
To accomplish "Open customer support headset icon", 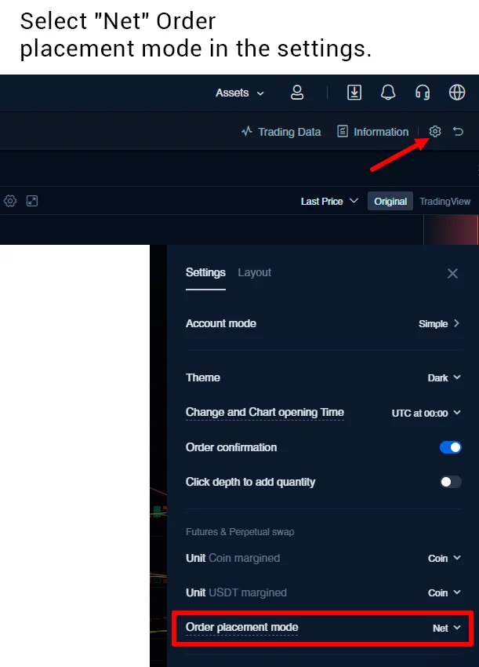I will 423,93.
